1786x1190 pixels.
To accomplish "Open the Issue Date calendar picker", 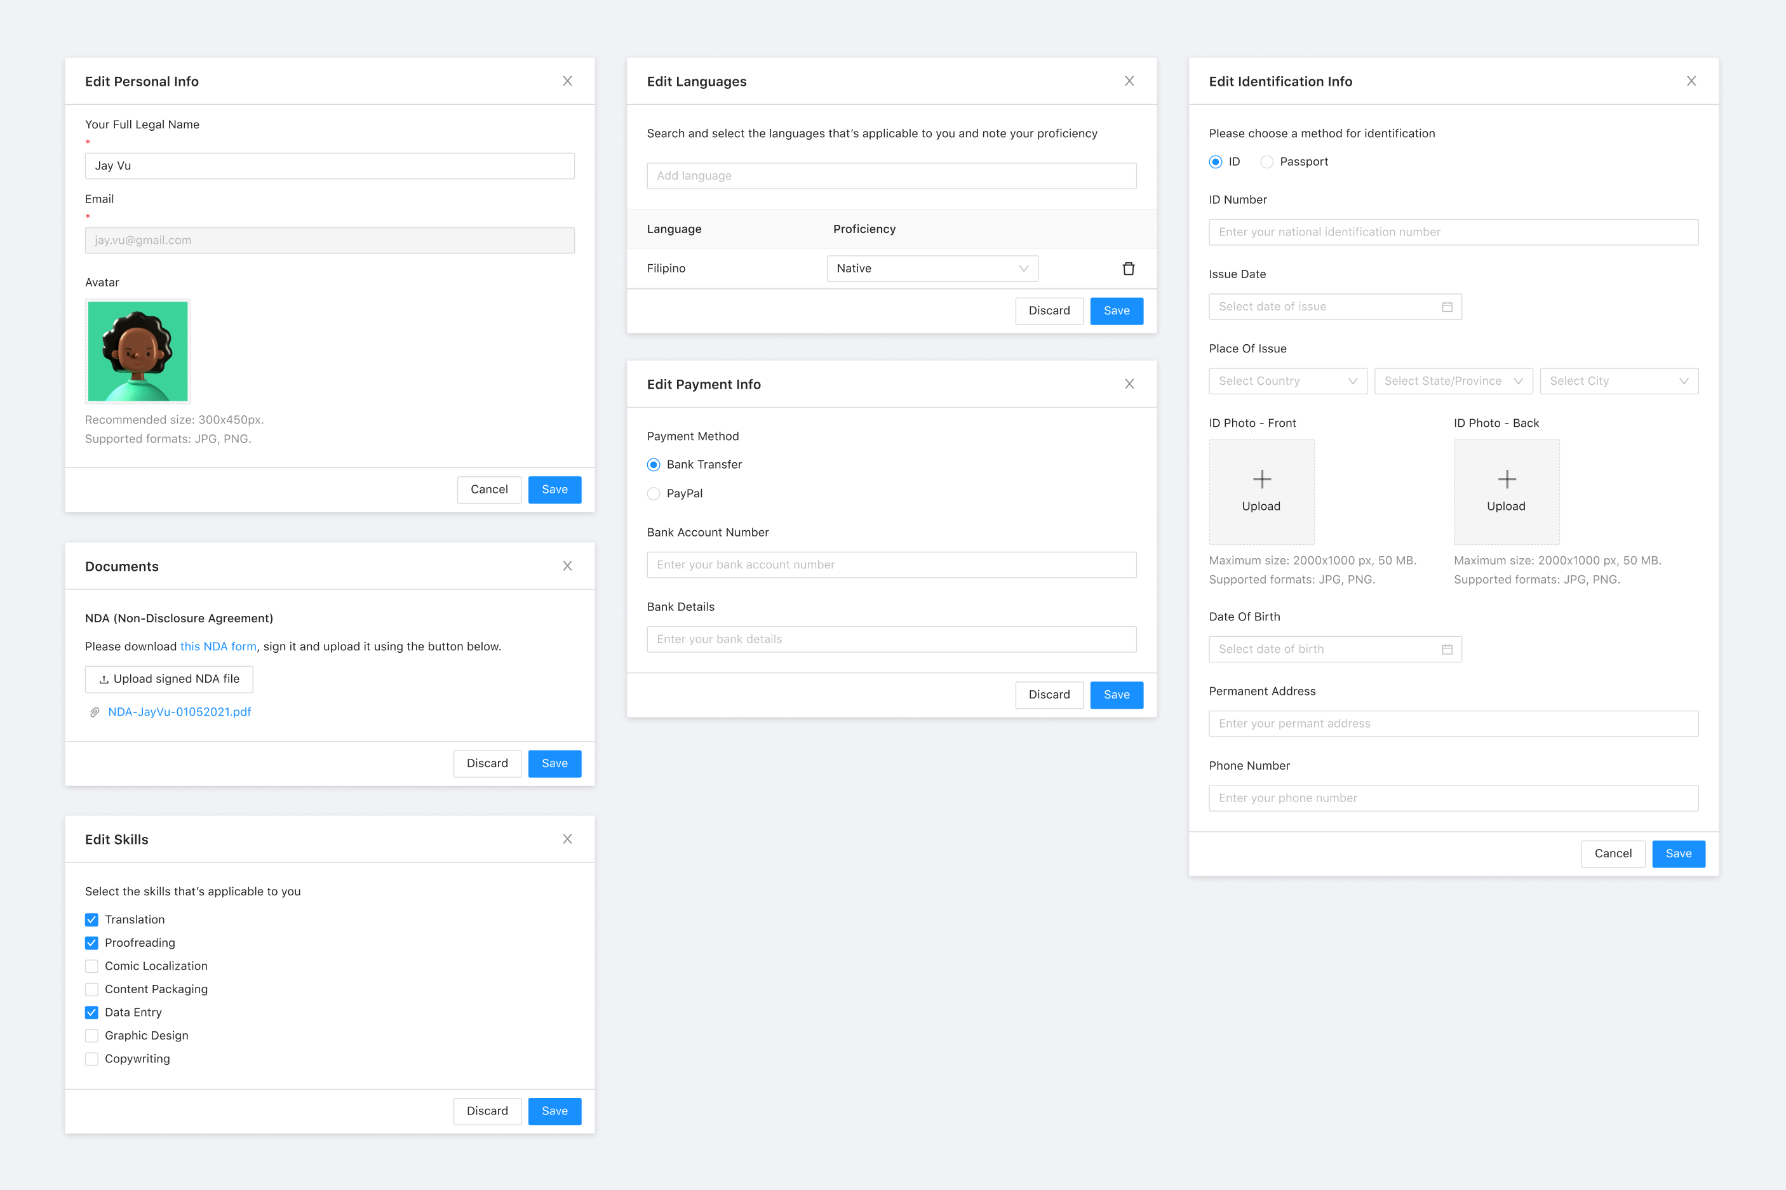I will tap(1447, 307).
